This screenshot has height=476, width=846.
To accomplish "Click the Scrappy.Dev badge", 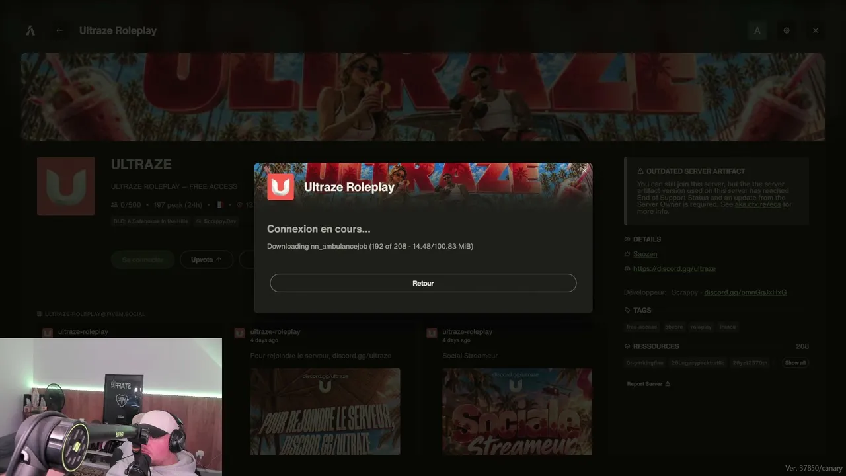I will pyautogui.click(x=216, y=221).
